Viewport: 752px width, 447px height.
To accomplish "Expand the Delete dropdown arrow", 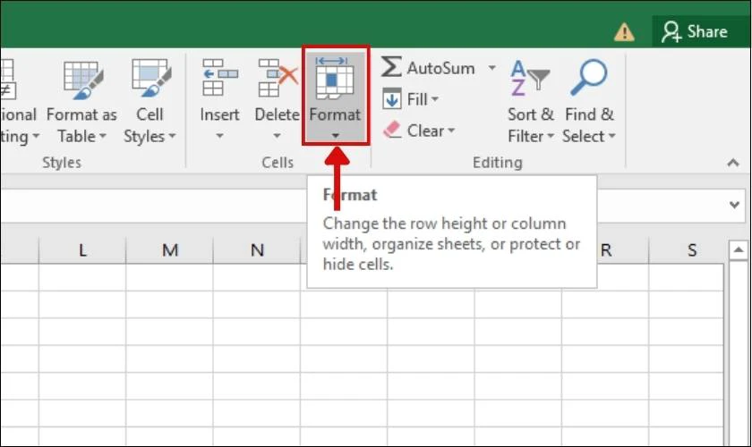I will click(277, 136).
